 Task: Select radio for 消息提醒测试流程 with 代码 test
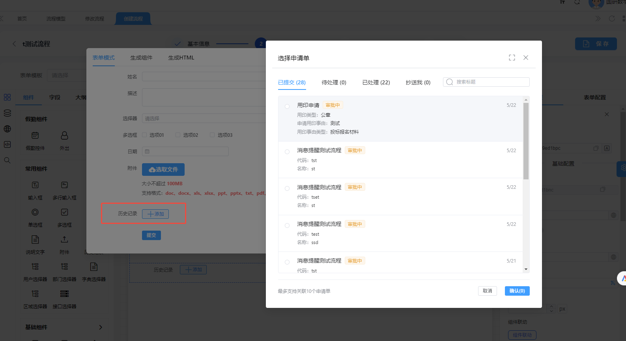(x=287, y=225)
